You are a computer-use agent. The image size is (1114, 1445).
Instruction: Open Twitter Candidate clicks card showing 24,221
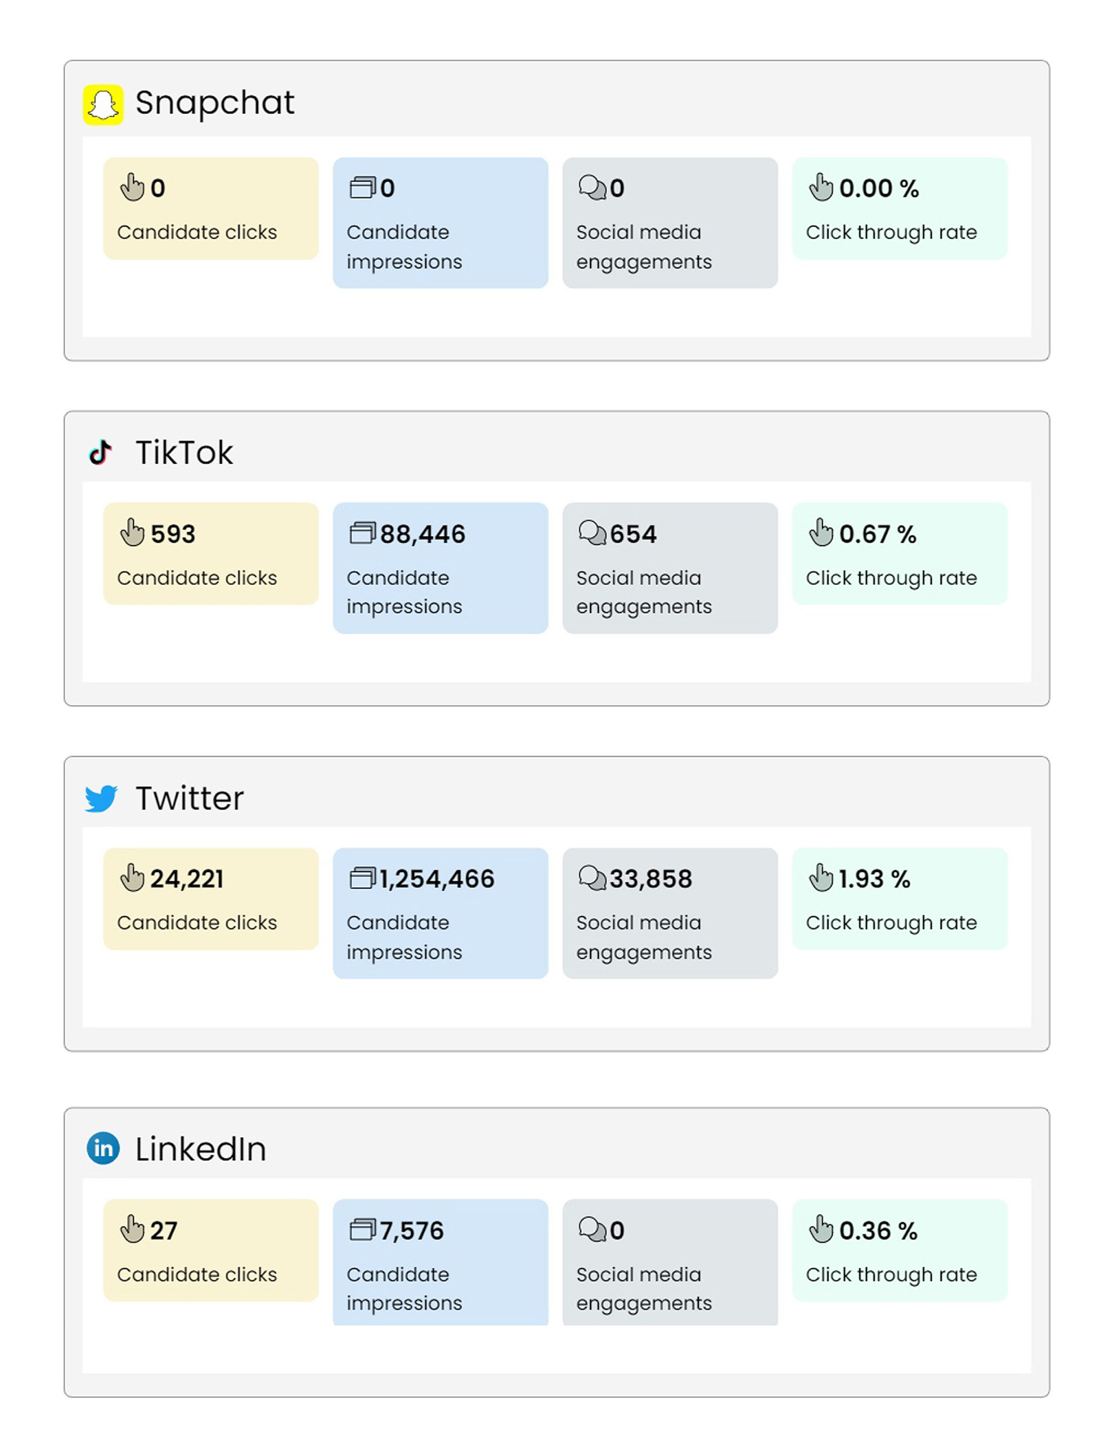(211, 899)
